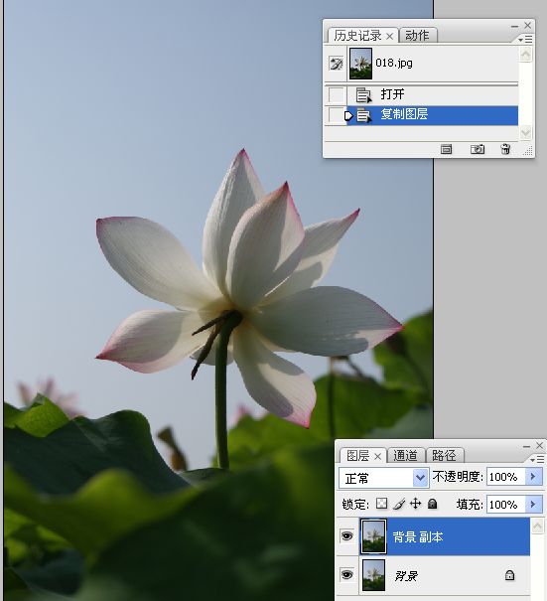The image size is (547, 601).
Task: Open fill slider arrow for 填充
Action: pos(533,505)
